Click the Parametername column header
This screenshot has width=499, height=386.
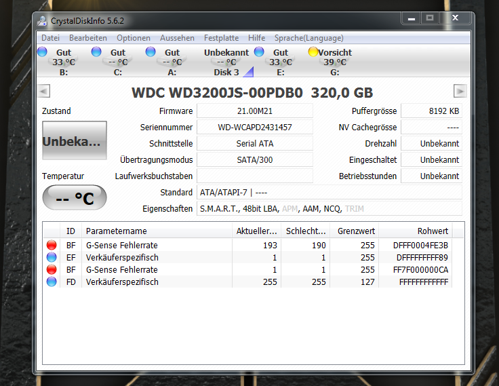point(157,231)
